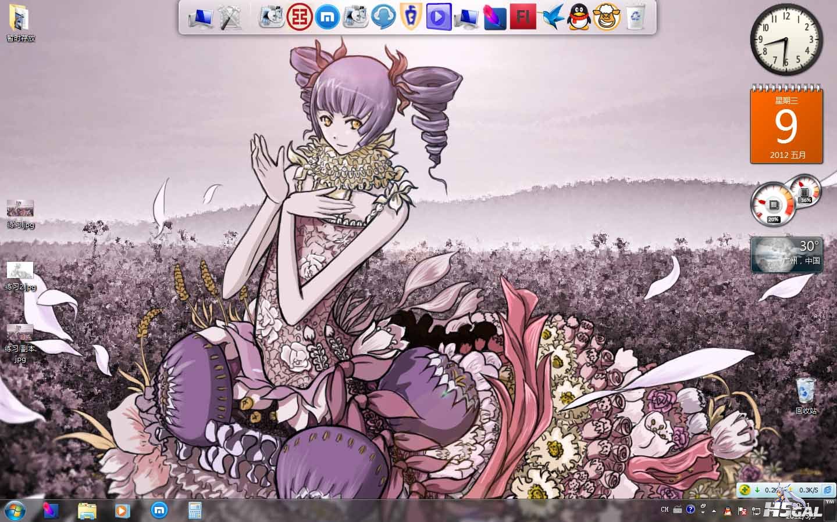Open the hammer and tools icon in dock
Viewport: 837px width, 522px height.
pyautogui.click(x=230, y=17)
